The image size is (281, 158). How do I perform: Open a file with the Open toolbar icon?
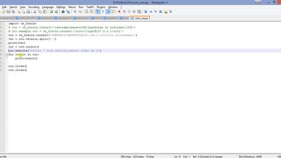pyautogui.click(x=4, y=12)
